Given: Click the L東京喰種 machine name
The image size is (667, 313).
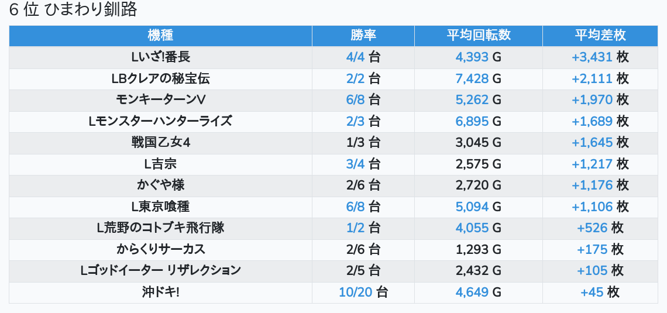Looking at the screenshot, I should click(x=161, y=207).
